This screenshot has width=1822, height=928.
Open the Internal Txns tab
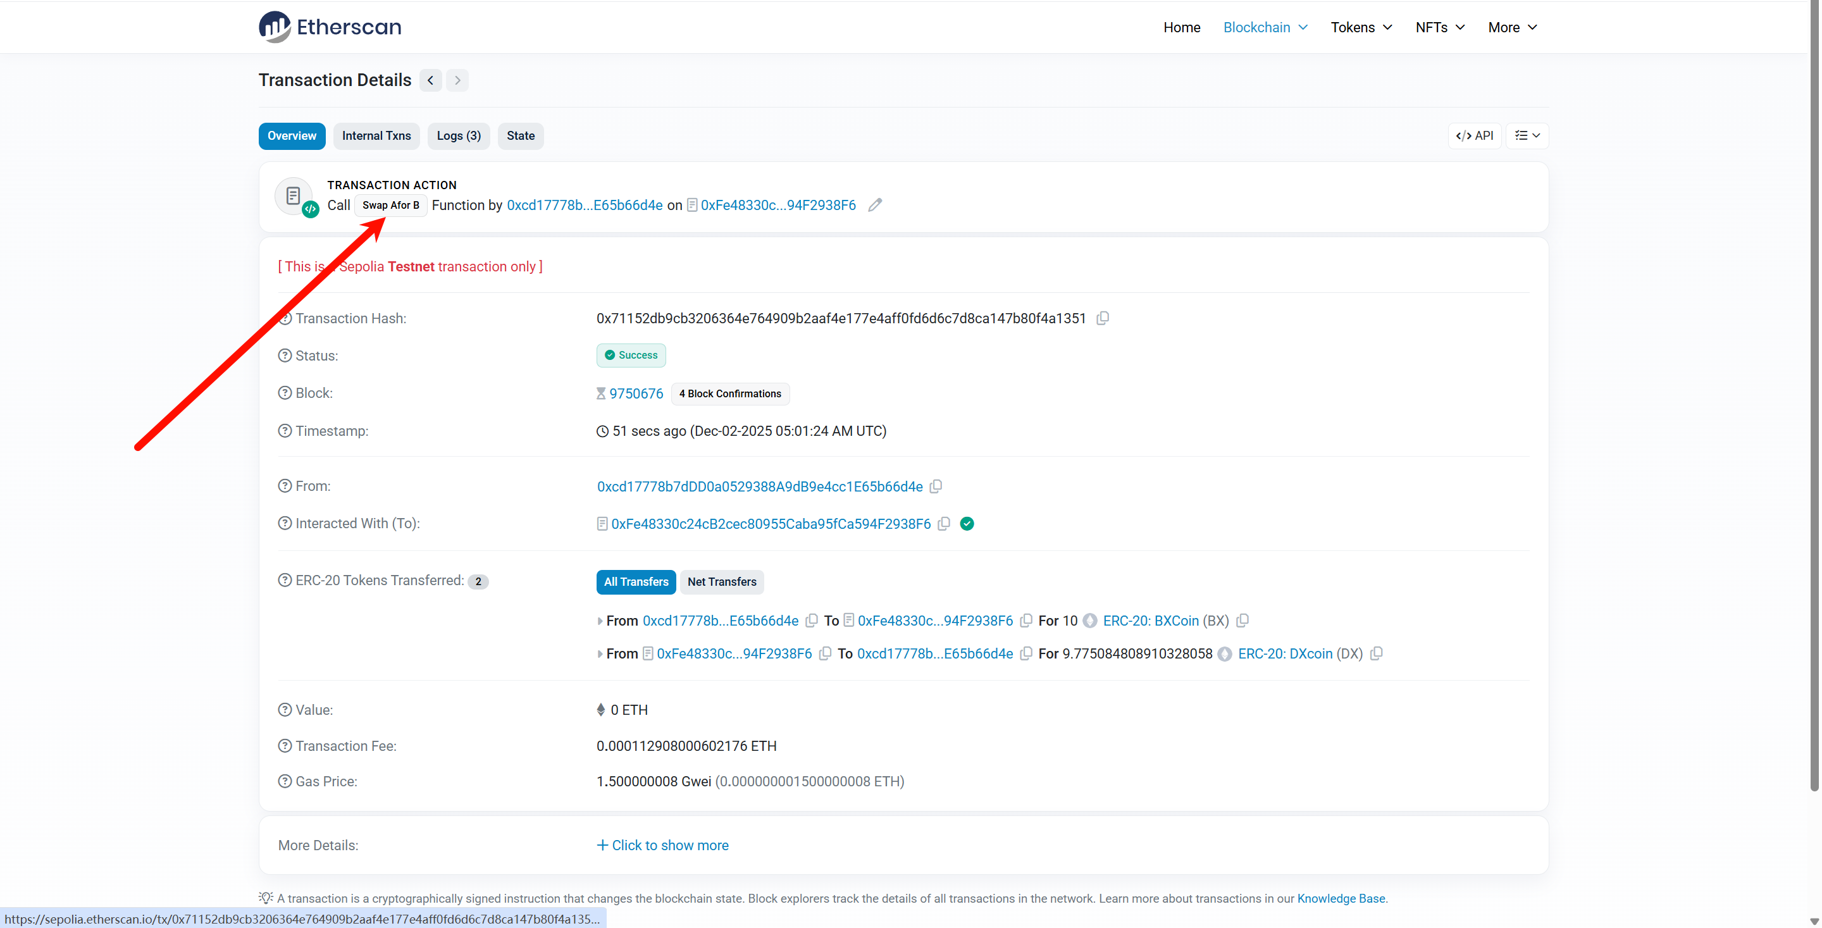376,136
